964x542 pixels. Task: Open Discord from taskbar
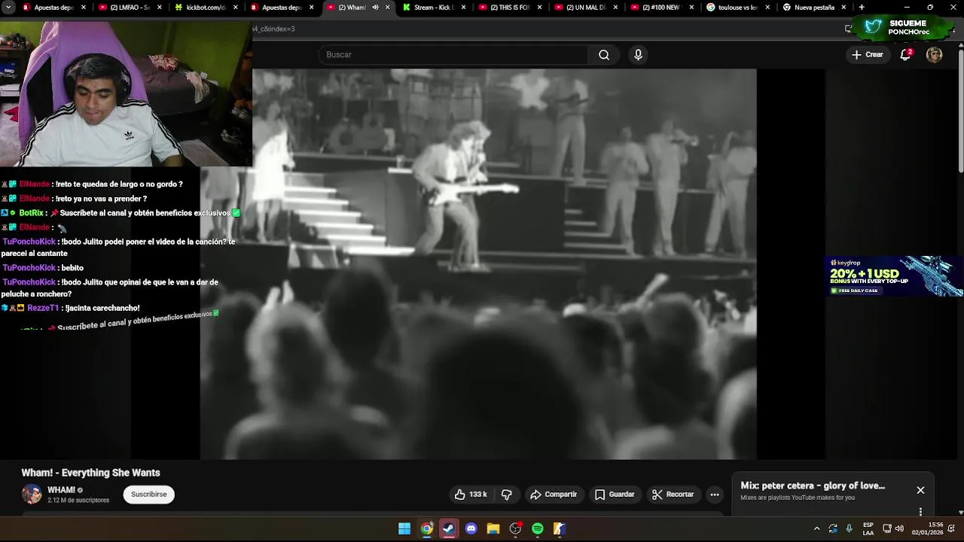[471, 528]
